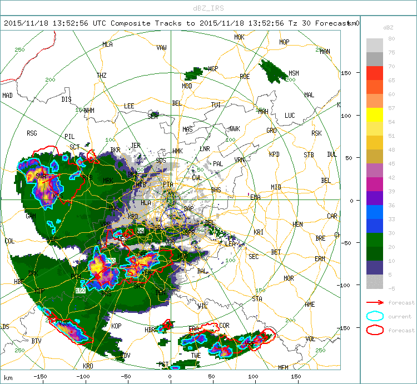The width and height of the screenshot is (417, 384).
Task: Click the VRE label in the southeast storm
Action: (250, 344)
